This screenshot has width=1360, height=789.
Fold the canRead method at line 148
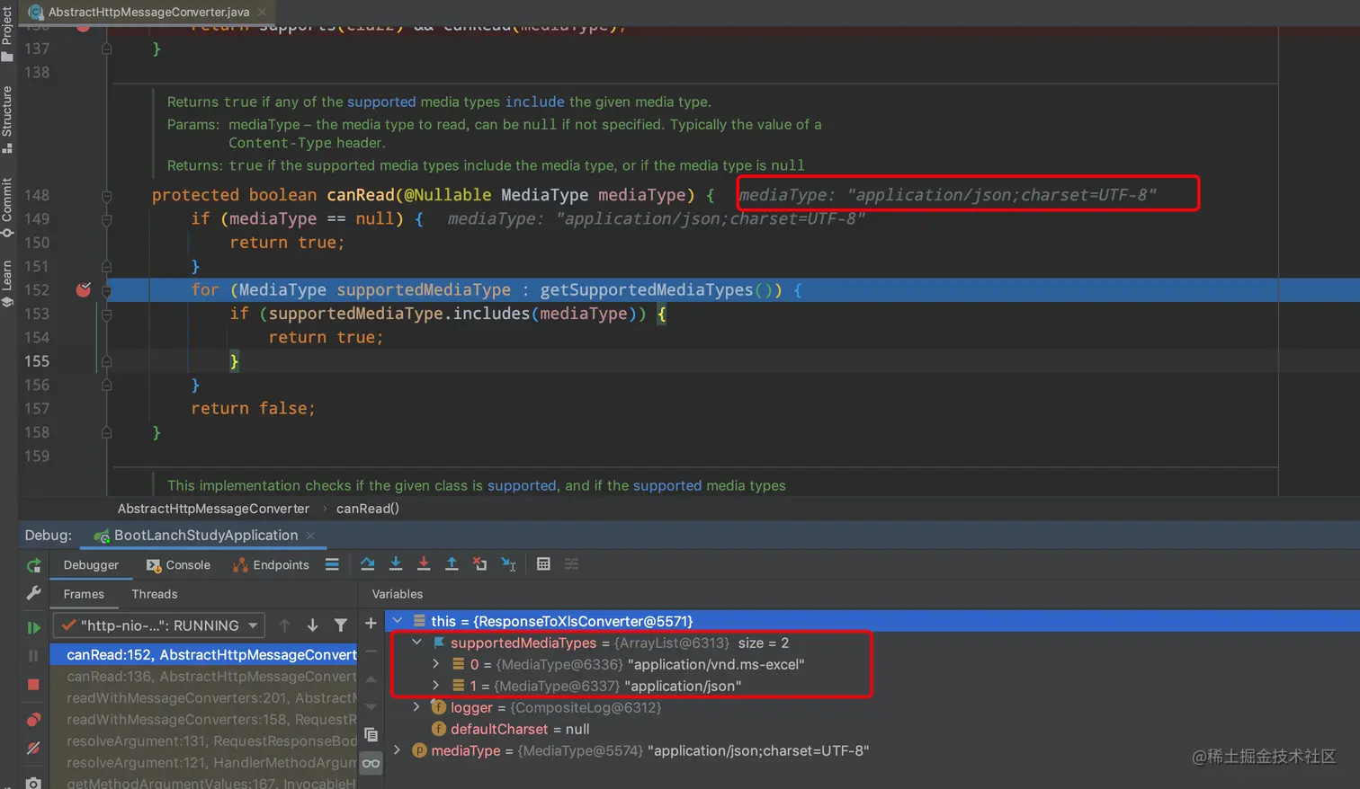tap(106, 195)
